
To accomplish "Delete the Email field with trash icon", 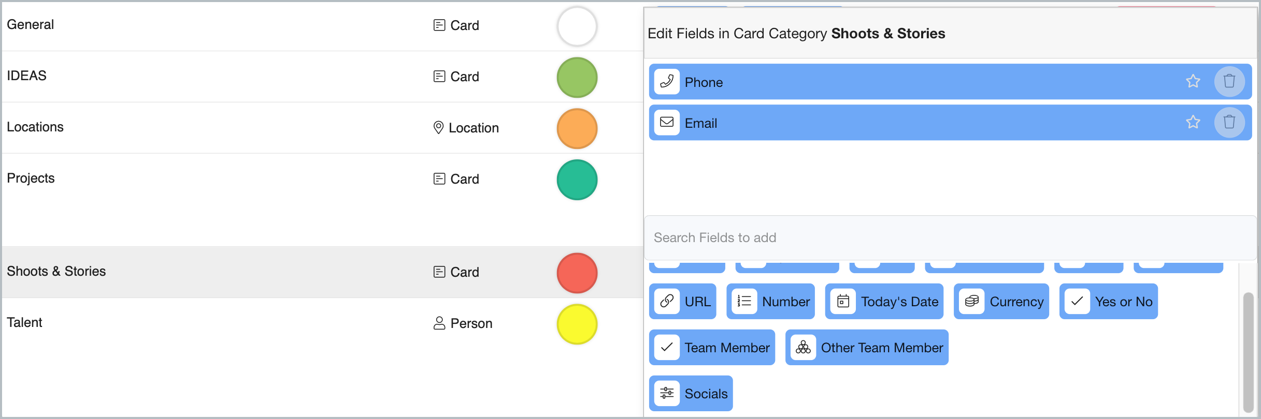I will (x=1229, y=123).
